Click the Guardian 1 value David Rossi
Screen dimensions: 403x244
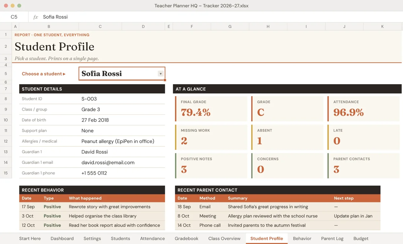[94, 152]
